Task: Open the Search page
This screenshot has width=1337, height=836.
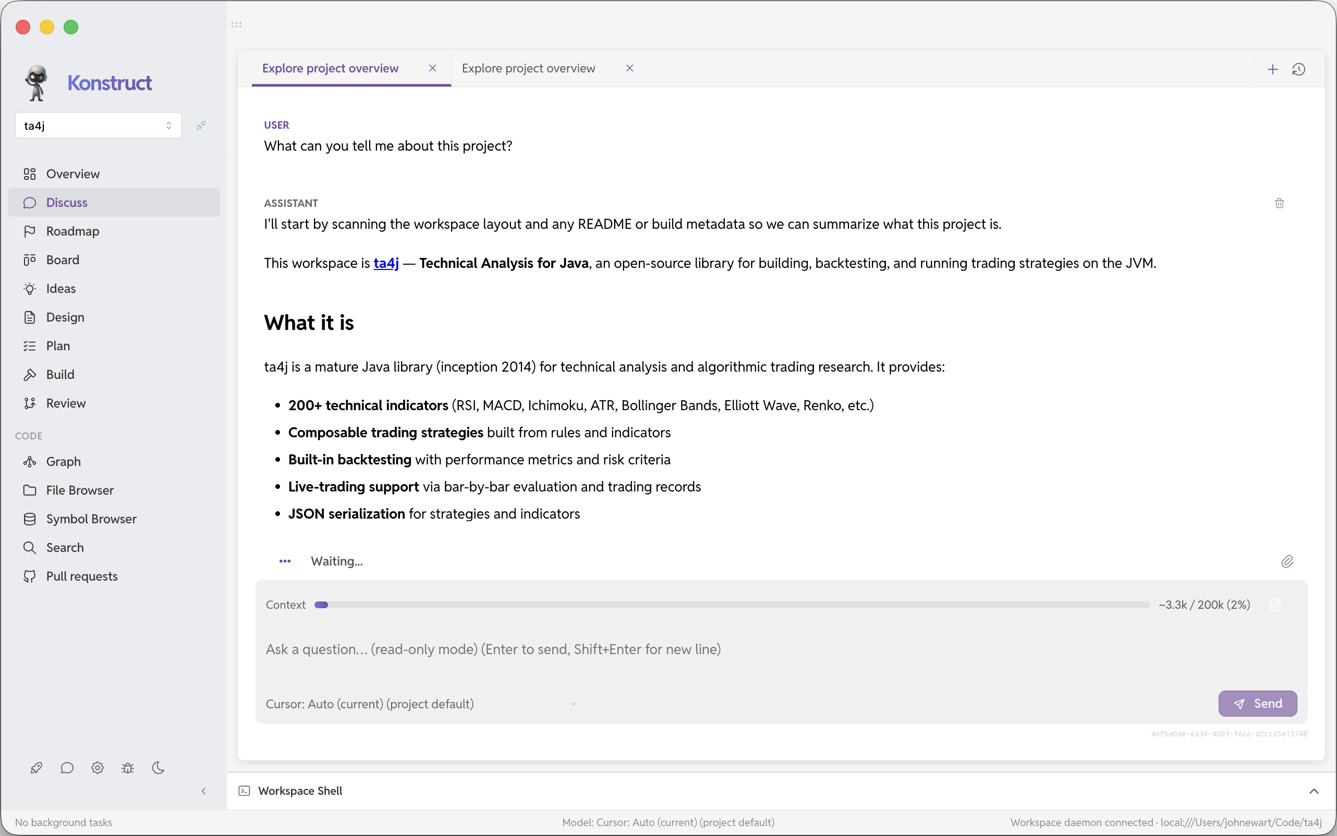Action: [x=113, y=548]
